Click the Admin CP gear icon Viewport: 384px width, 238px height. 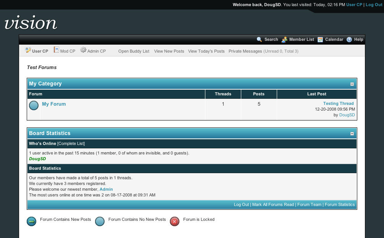coord(83,50)
